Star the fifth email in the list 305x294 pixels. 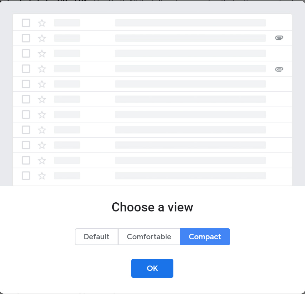tap(42, 84)
